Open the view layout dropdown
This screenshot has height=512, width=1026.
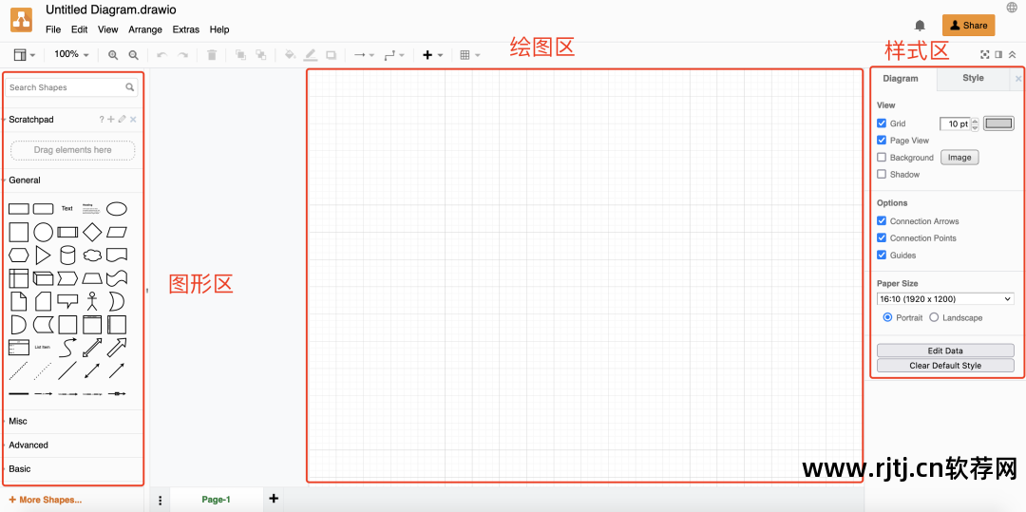[24, 56]
